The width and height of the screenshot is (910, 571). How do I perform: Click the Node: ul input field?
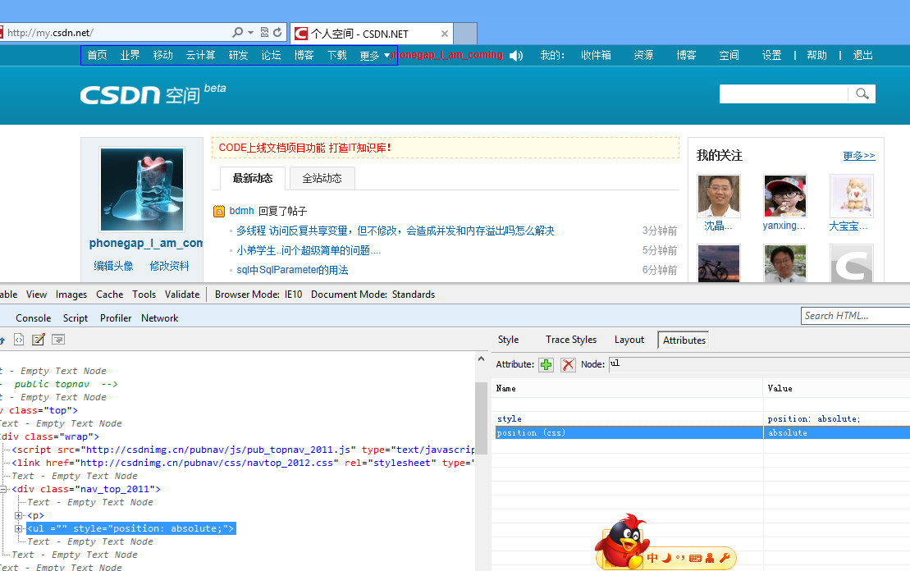tap(759, 363)
